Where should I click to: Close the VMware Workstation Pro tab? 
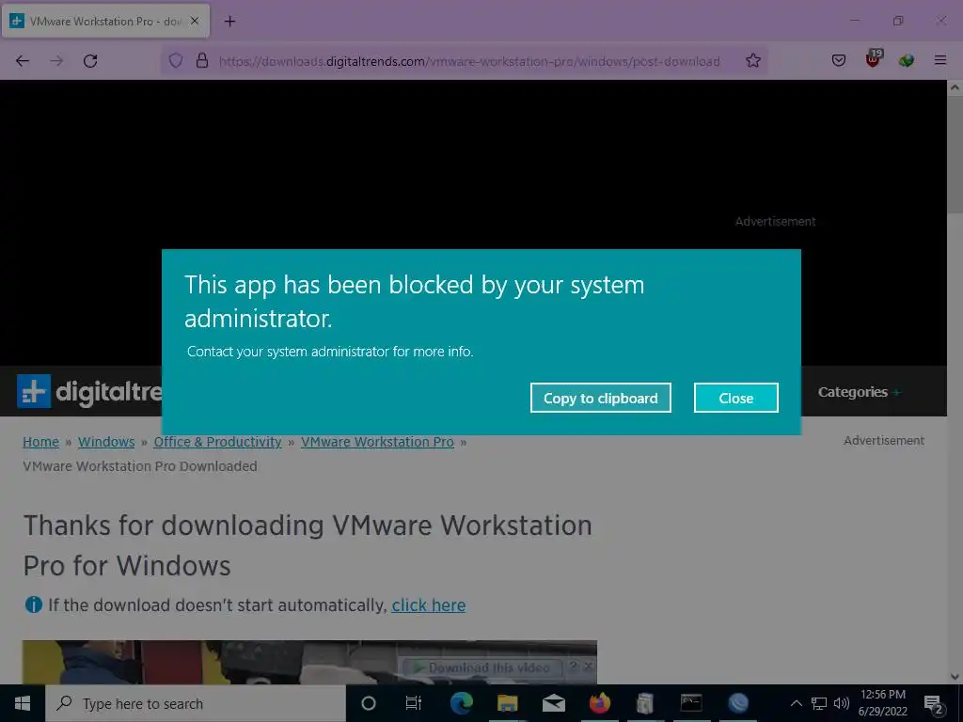[195, 21]
